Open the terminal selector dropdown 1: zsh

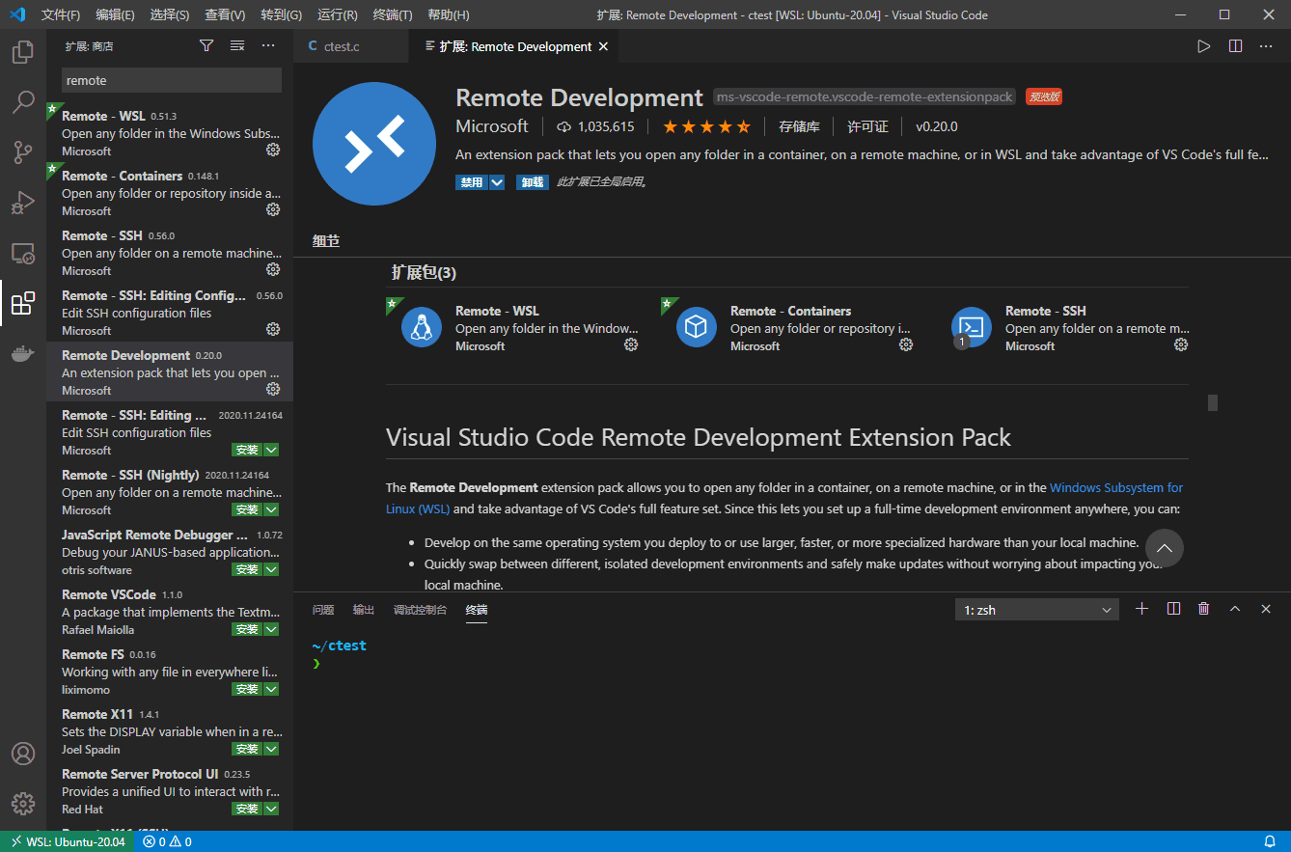(1037, 610)
